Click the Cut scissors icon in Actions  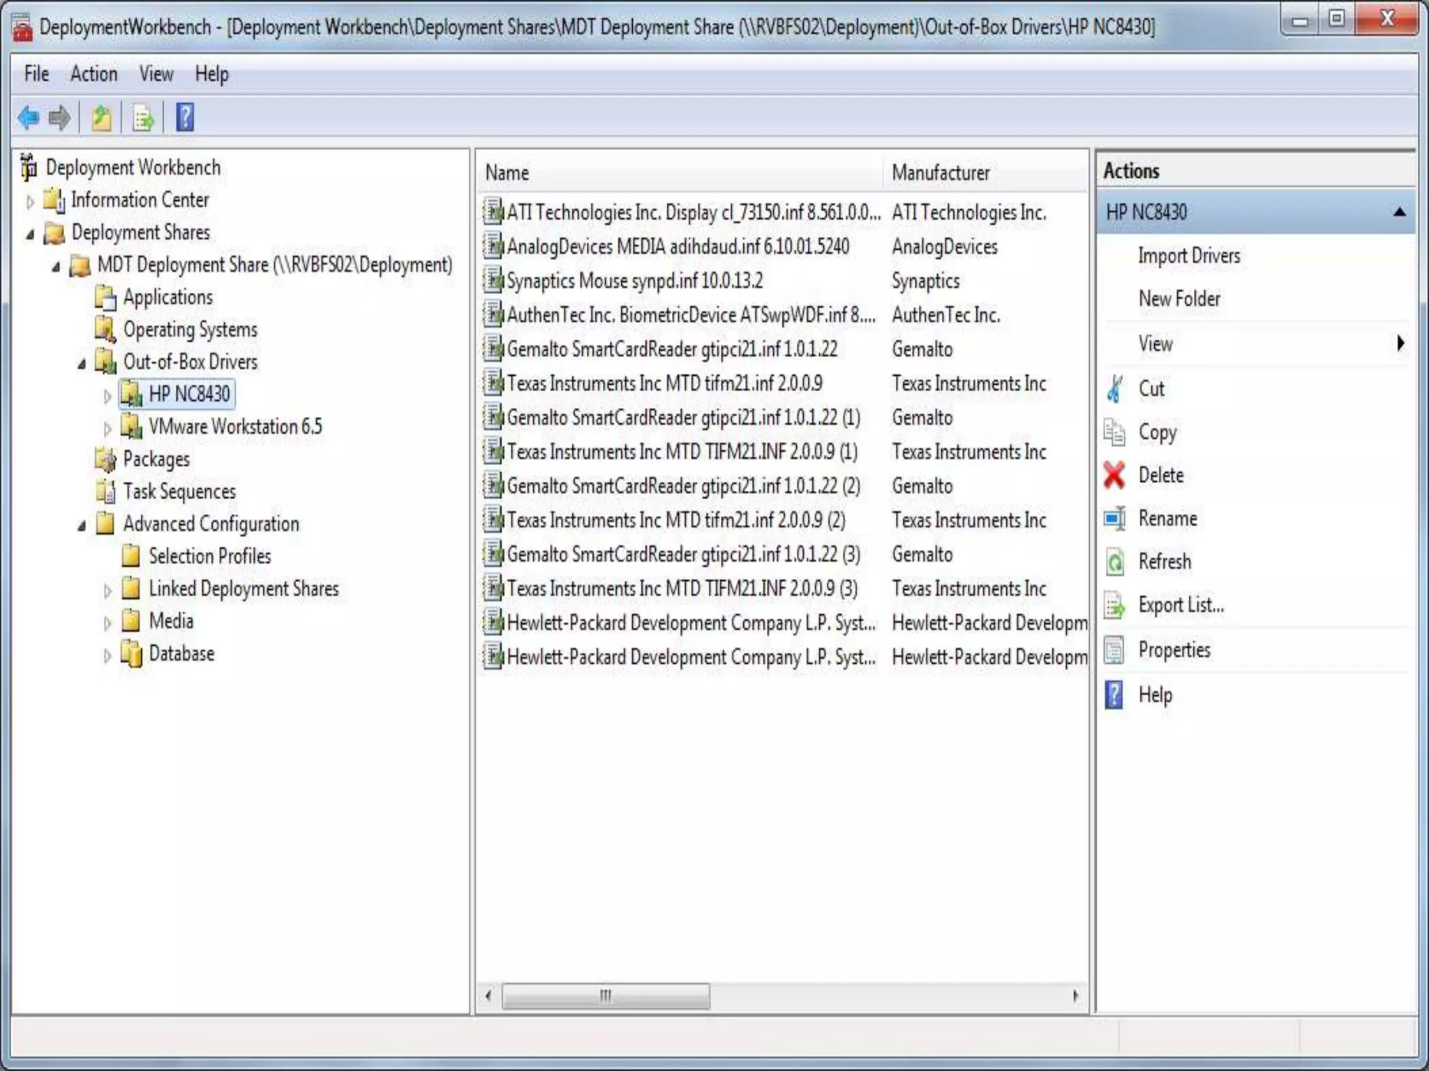(x=1115, y=388)
